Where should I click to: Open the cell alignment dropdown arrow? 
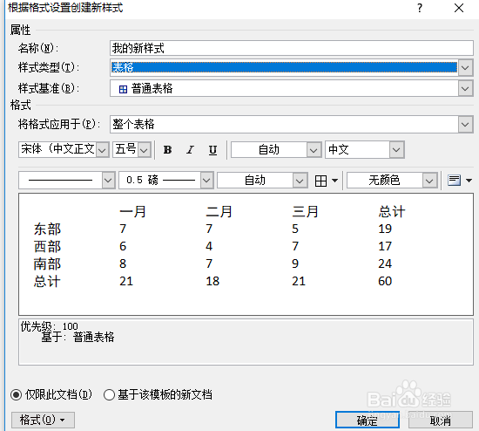(x=469, y=181)
